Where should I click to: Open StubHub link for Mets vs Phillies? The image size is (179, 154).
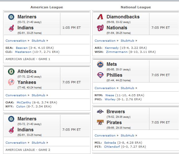click(127, 88)
